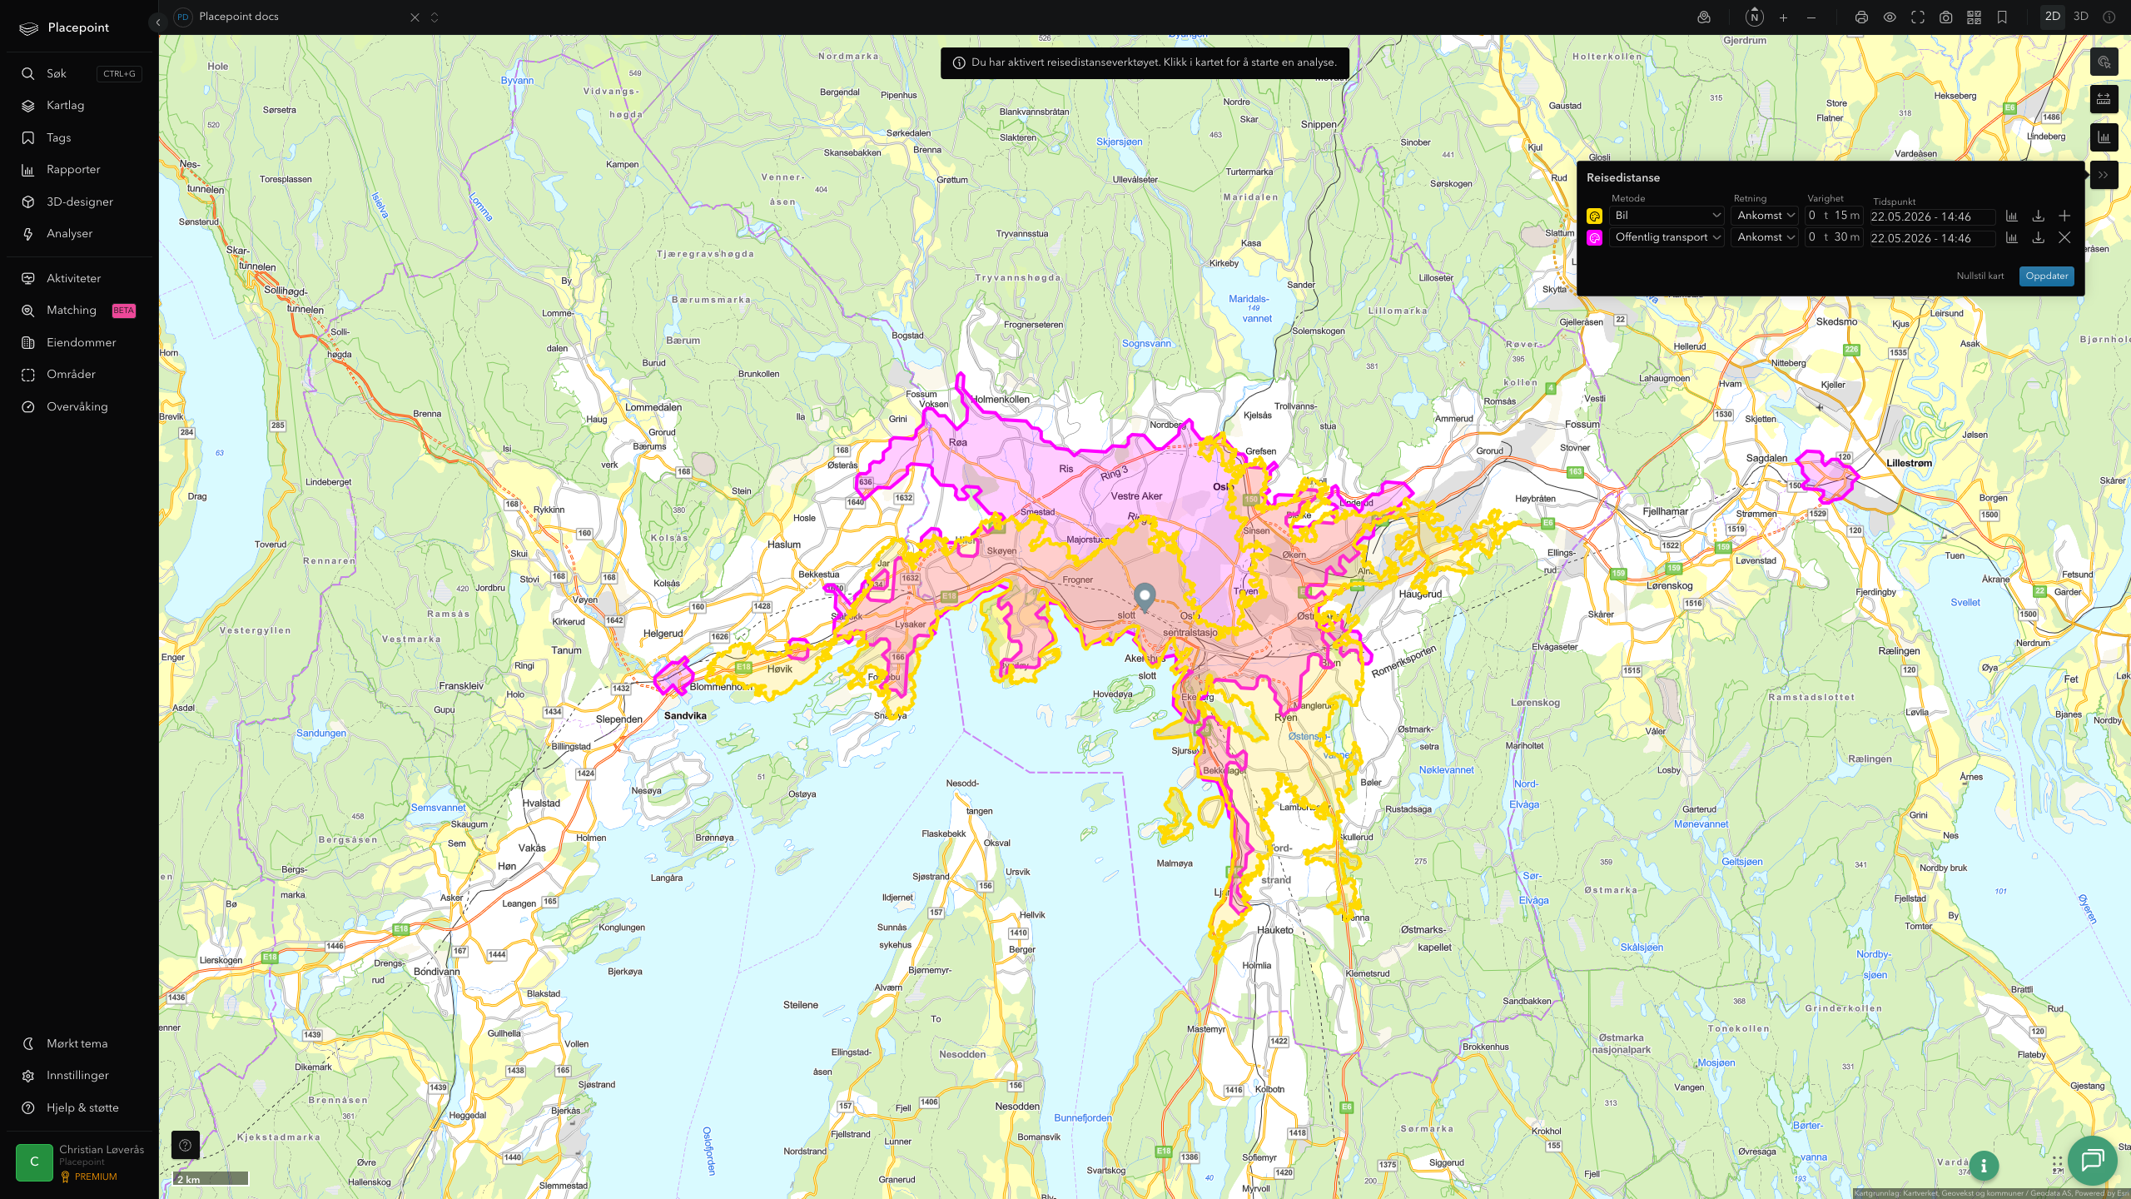Open Innstillinger settings

click(80, 1076)
